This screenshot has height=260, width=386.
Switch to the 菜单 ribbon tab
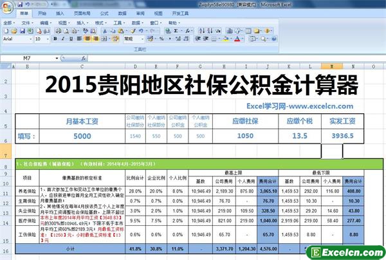pos(24,14)
